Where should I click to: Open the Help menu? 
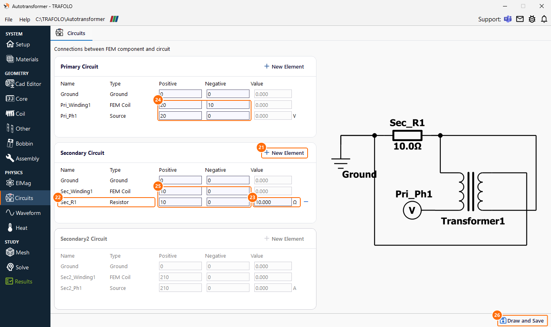point(25,19)
